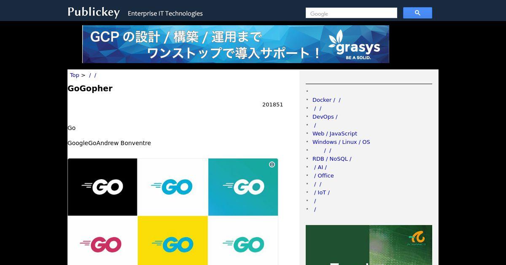The image size is (506, 265).
Task: Open the Windows / Linux / OS category
Action: tap(341, 142)
